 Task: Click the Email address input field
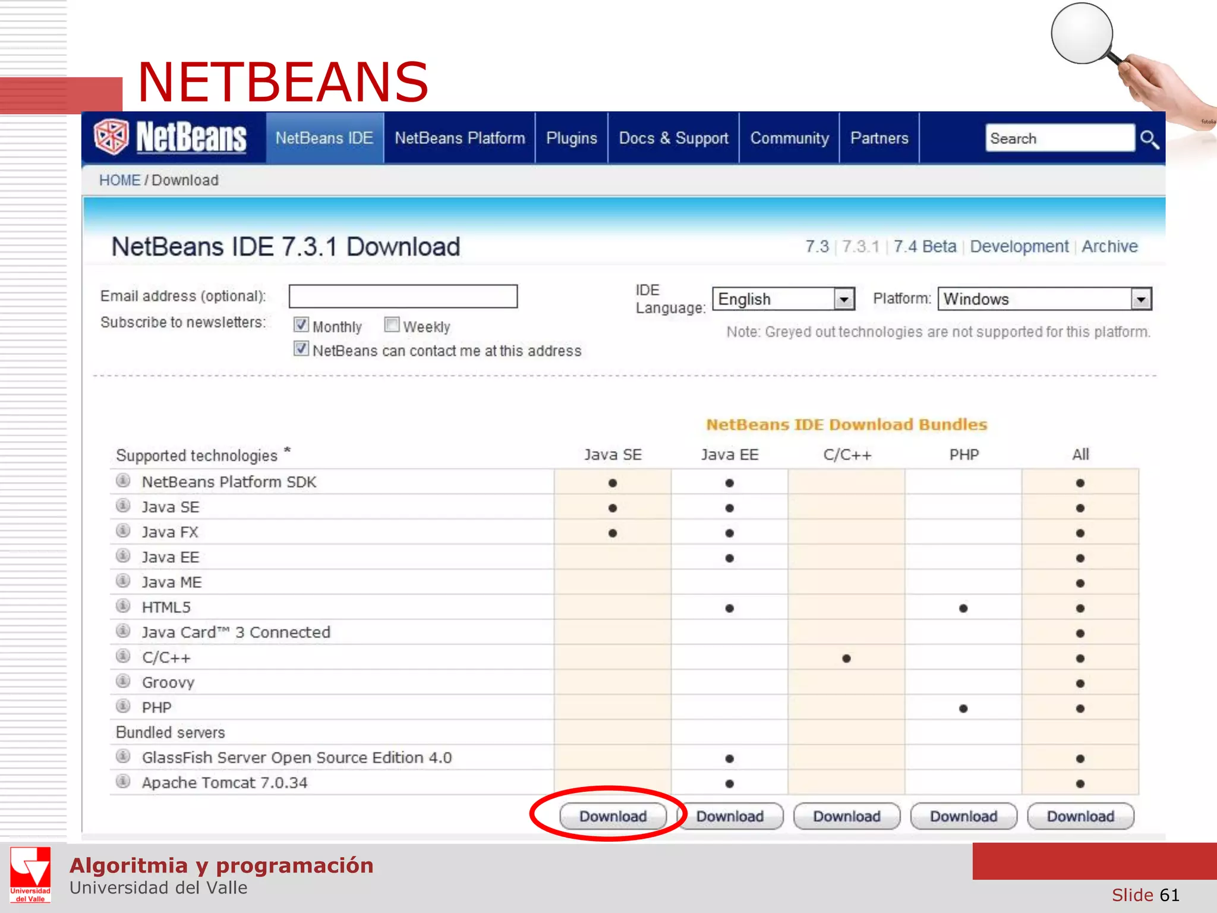[x=403, y=297]
